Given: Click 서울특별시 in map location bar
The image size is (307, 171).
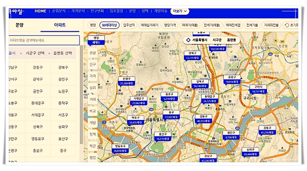Looking at the screenshot, I should pos(199,40).
